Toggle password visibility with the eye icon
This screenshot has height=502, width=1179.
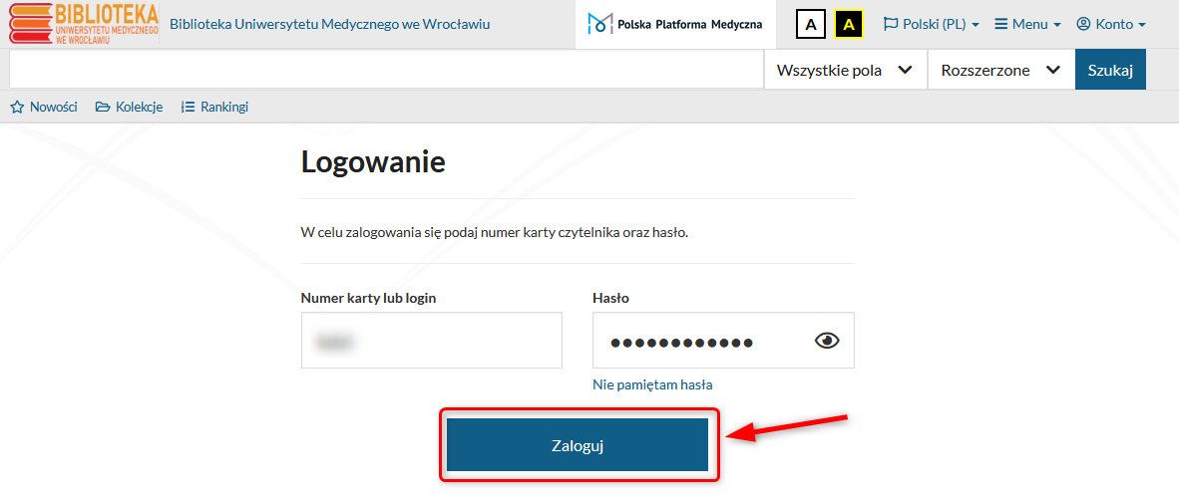[827, 341]
